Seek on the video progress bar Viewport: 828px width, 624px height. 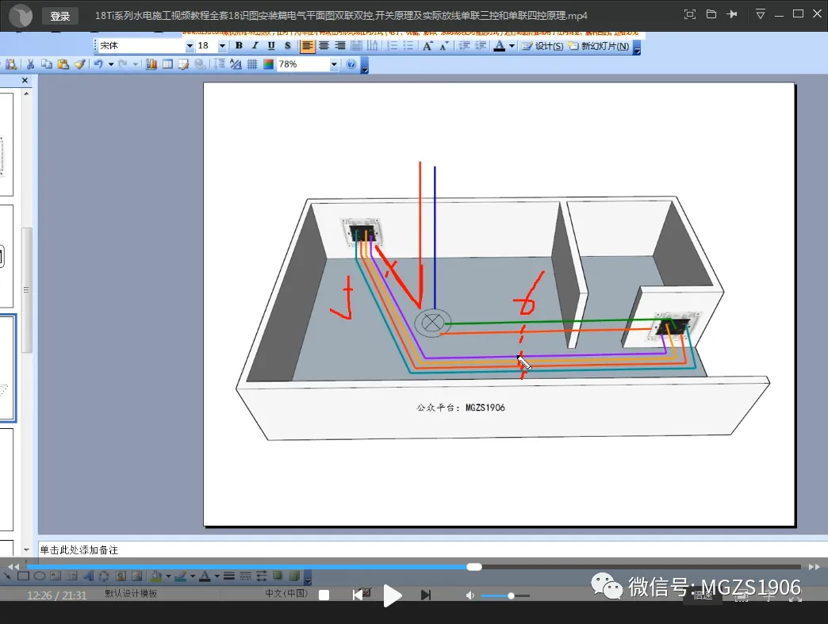coord(414,567)
